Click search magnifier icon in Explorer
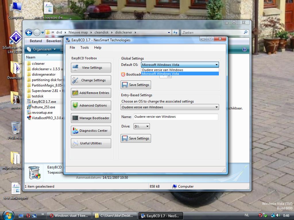Image resolution: width=294 pixels, height=220 pixels. tap(246, 32)
